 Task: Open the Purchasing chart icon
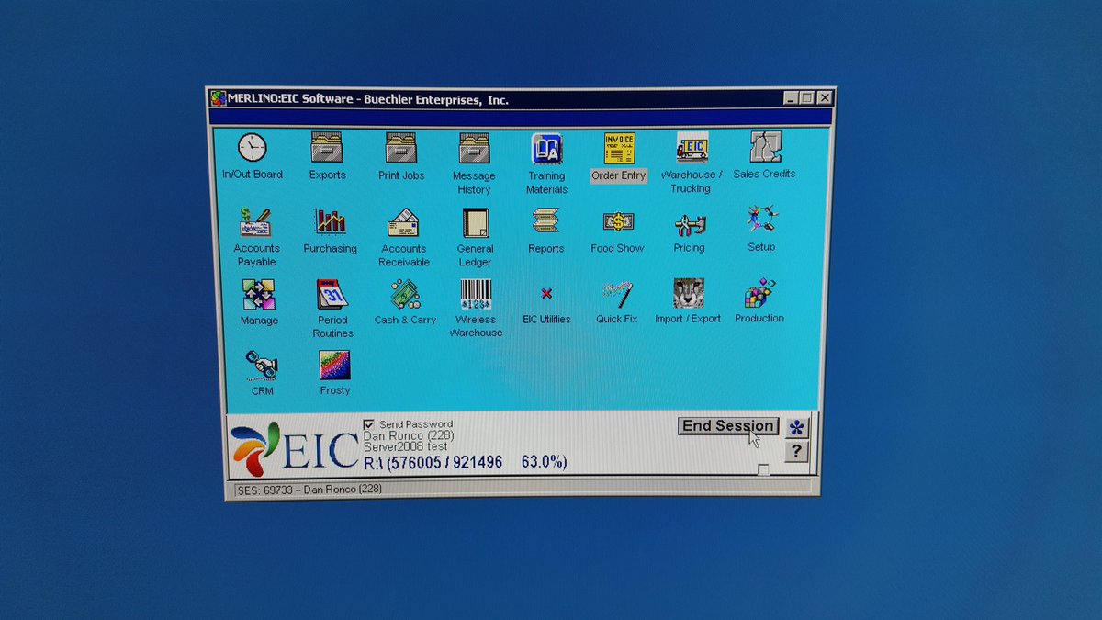[330, 221]
